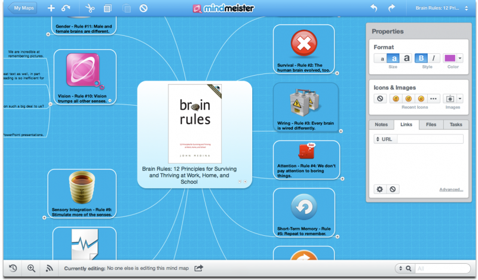The height and width of the screenshot is (280, 478).
Task: Open the URL link type selector
Action: (x=378, y=139)
